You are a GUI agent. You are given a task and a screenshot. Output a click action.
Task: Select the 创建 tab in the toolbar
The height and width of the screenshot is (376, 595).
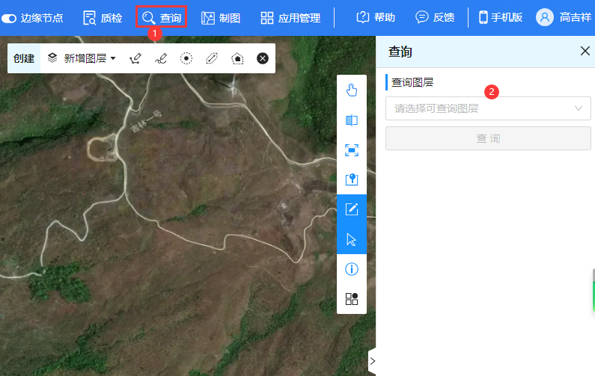pyautogui.click(x=24, y=58)
